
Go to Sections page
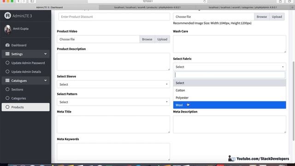click(26, 89)
